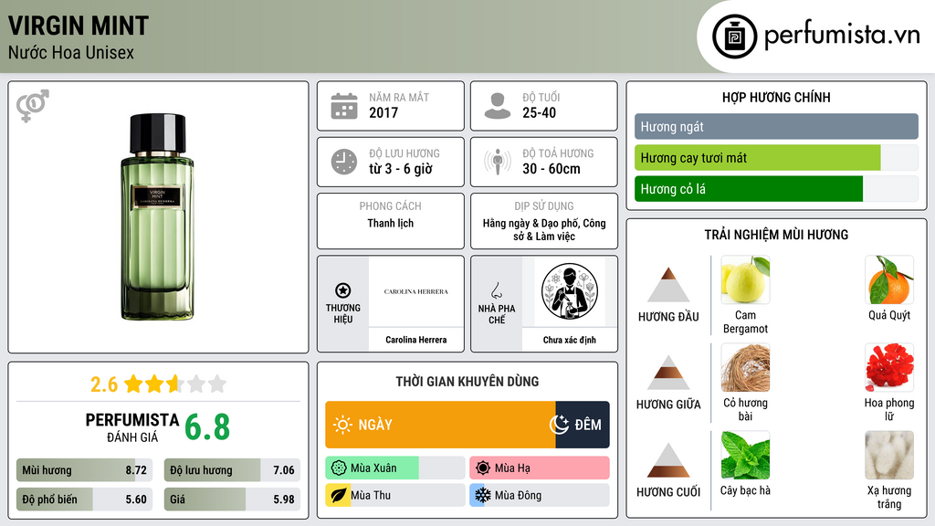Click the Mùa Xuân season bar

coord(395,468)
